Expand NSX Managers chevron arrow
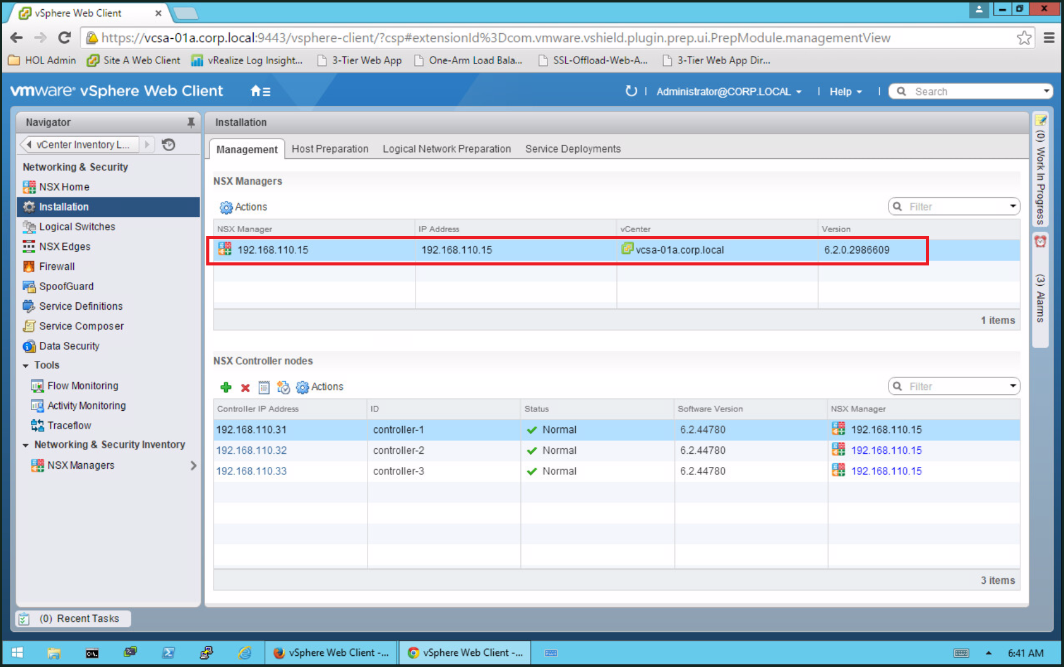This screenshot has width=1064, height=667. pos(193,466)
